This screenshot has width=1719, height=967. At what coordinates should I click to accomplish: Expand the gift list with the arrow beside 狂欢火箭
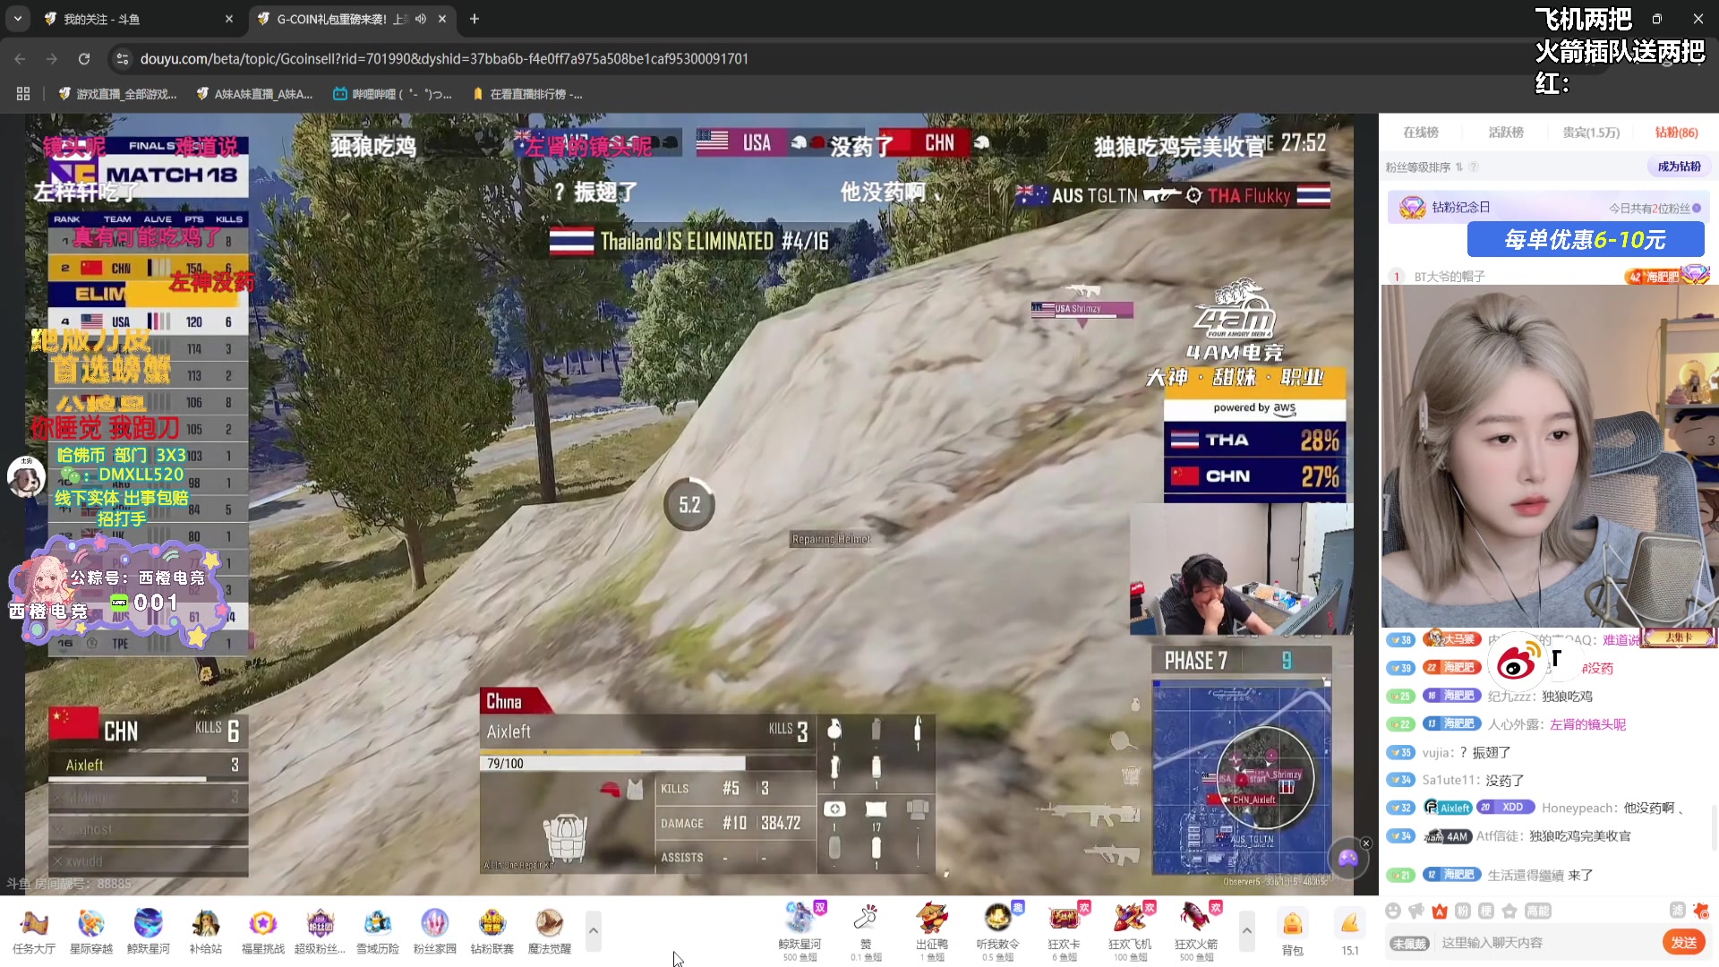coord(1246,931)
